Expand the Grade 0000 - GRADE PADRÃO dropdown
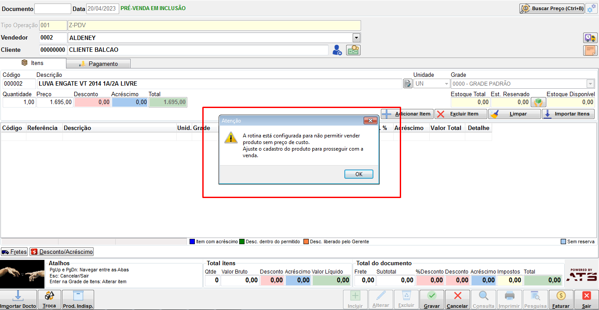This screenshot has width=599, height=310. (590, 83)
